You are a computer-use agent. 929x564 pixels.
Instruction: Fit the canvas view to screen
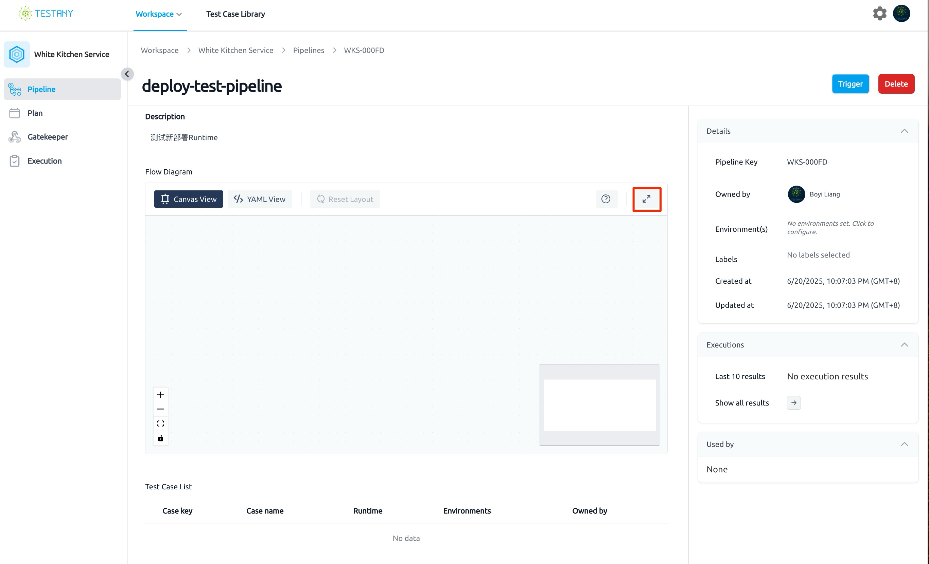coord(161,424)
